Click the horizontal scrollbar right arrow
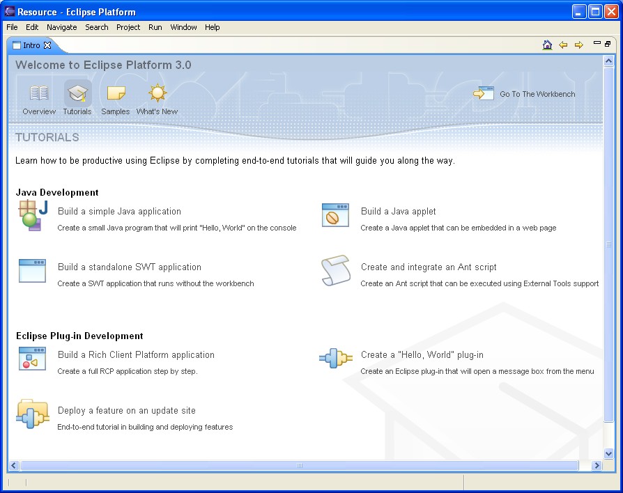The image size is (623, 493). pos(597,465)
